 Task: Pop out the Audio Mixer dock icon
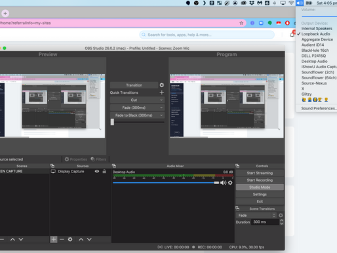coord(114,166)
